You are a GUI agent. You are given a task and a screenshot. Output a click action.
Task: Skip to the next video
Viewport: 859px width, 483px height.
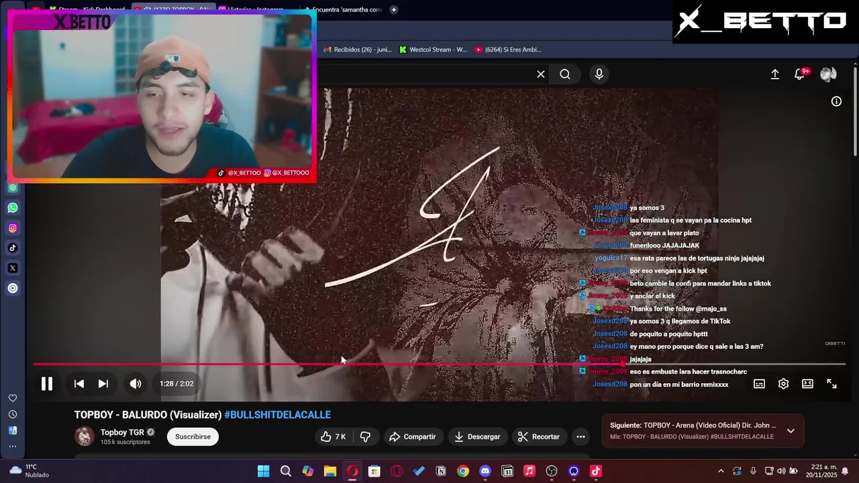[x=103, y=384]
